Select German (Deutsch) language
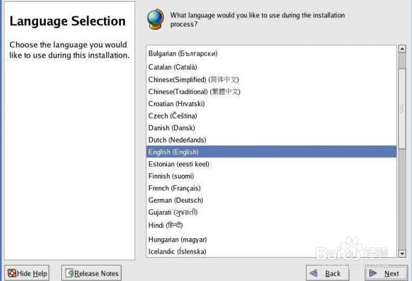412x281 pixels. click(x=271, y=200)
